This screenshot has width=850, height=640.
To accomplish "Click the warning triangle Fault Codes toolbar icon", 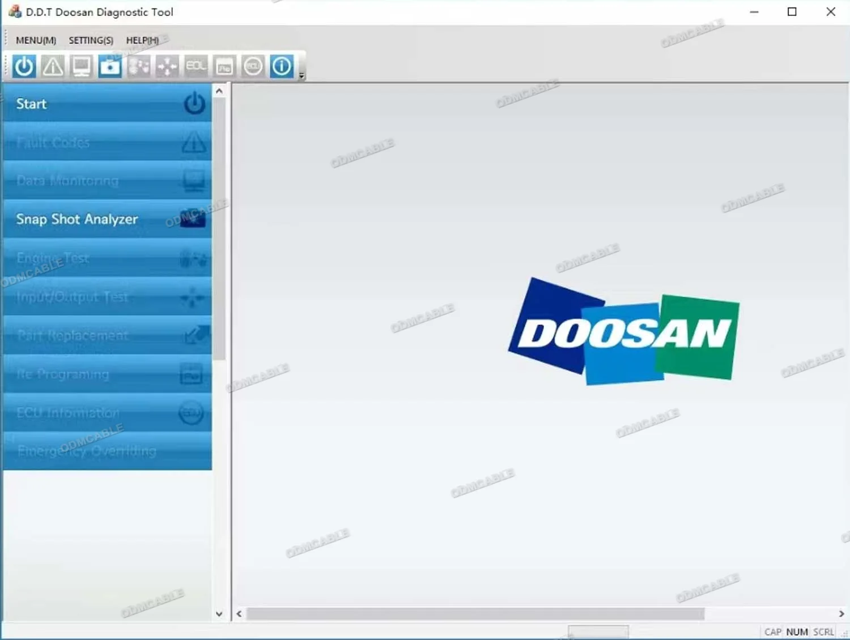I will pos(53,66).
